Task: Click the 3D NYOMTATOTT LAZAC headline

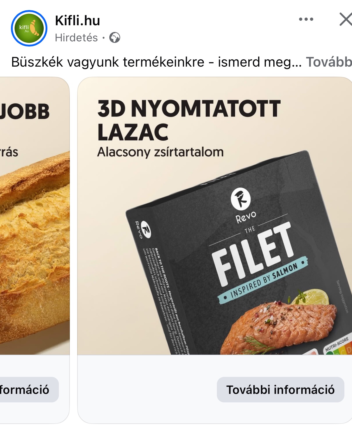Action: click(x=189, y=120)
